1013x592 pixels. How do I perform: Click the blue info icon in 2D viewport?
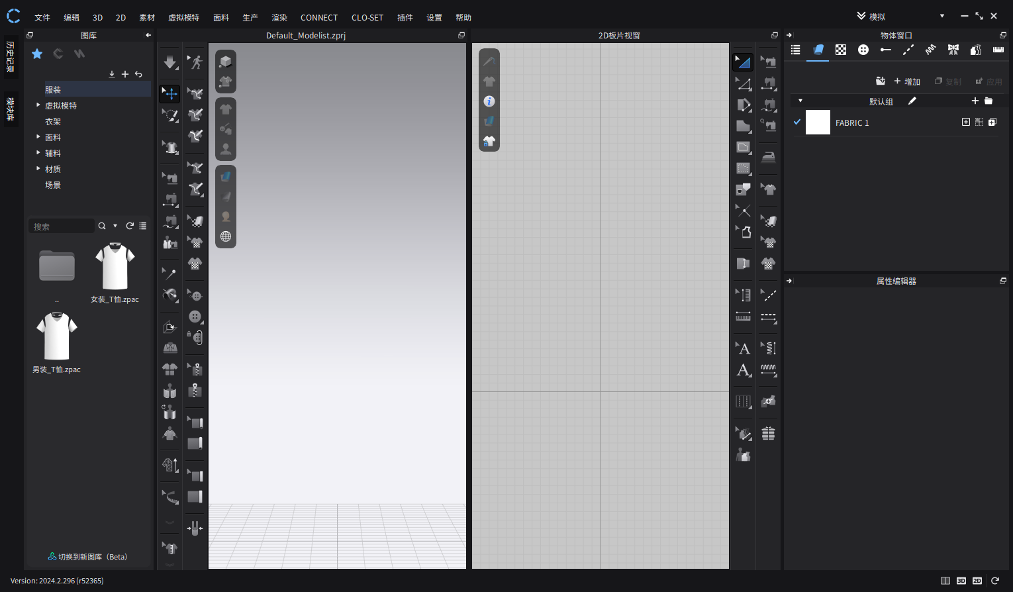489,101
